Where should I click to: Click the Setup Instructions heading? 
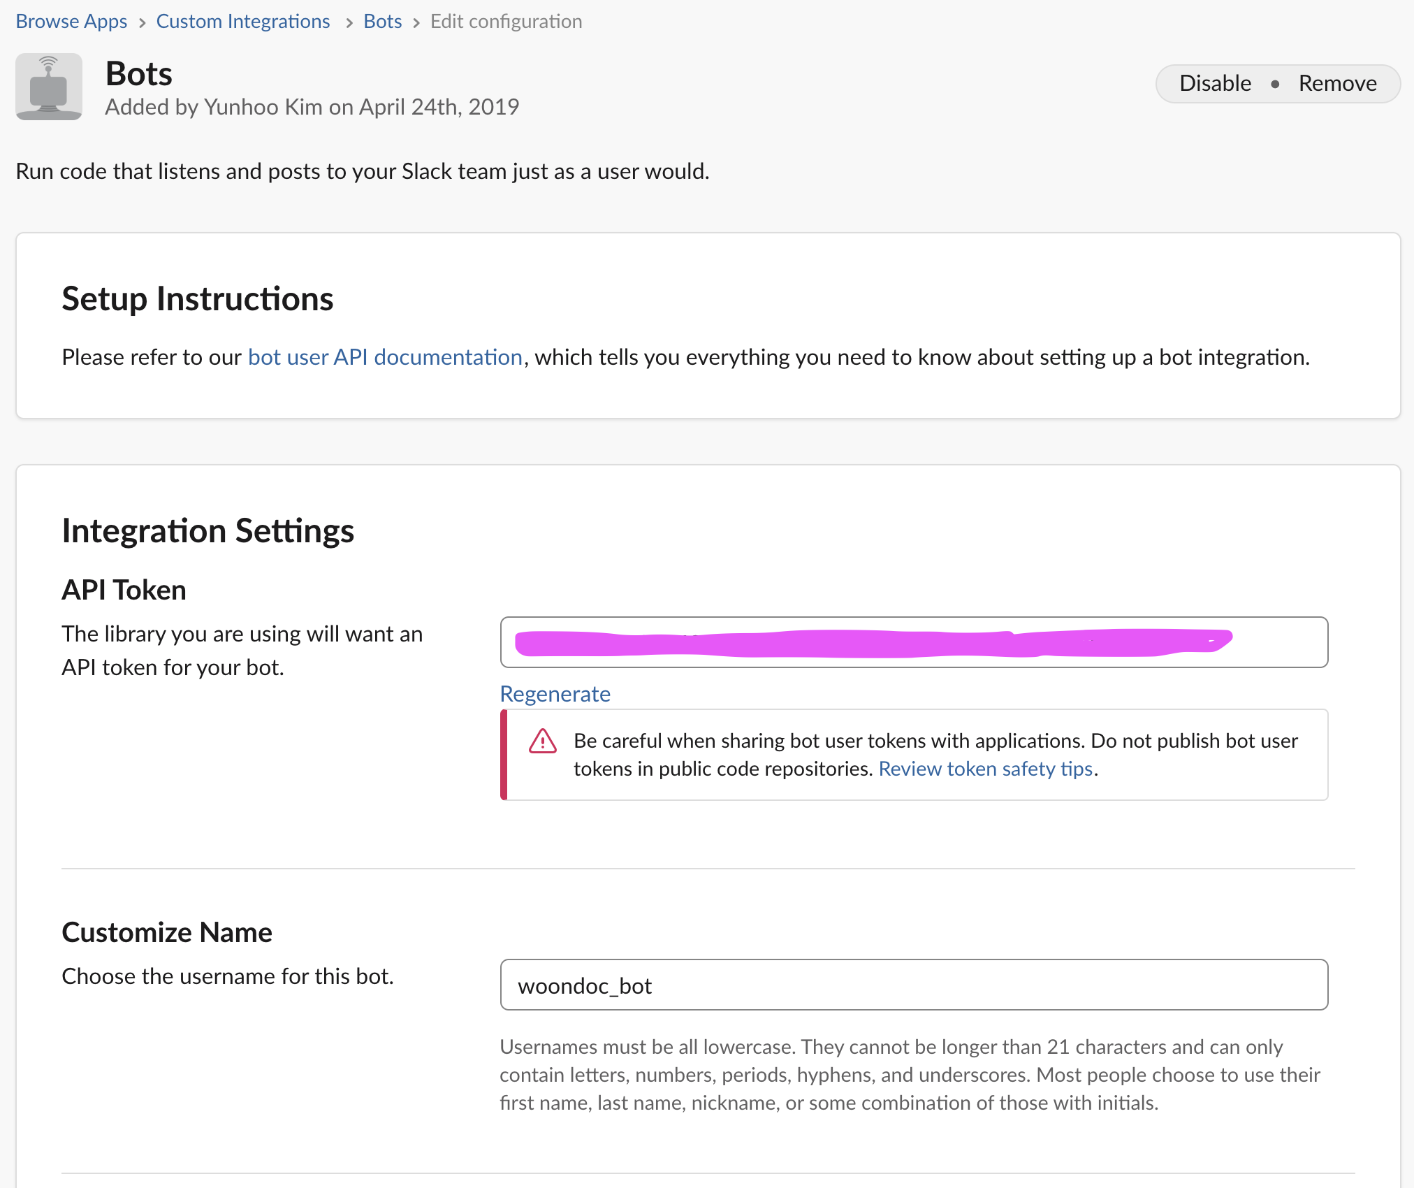click(x=197, y=298)
